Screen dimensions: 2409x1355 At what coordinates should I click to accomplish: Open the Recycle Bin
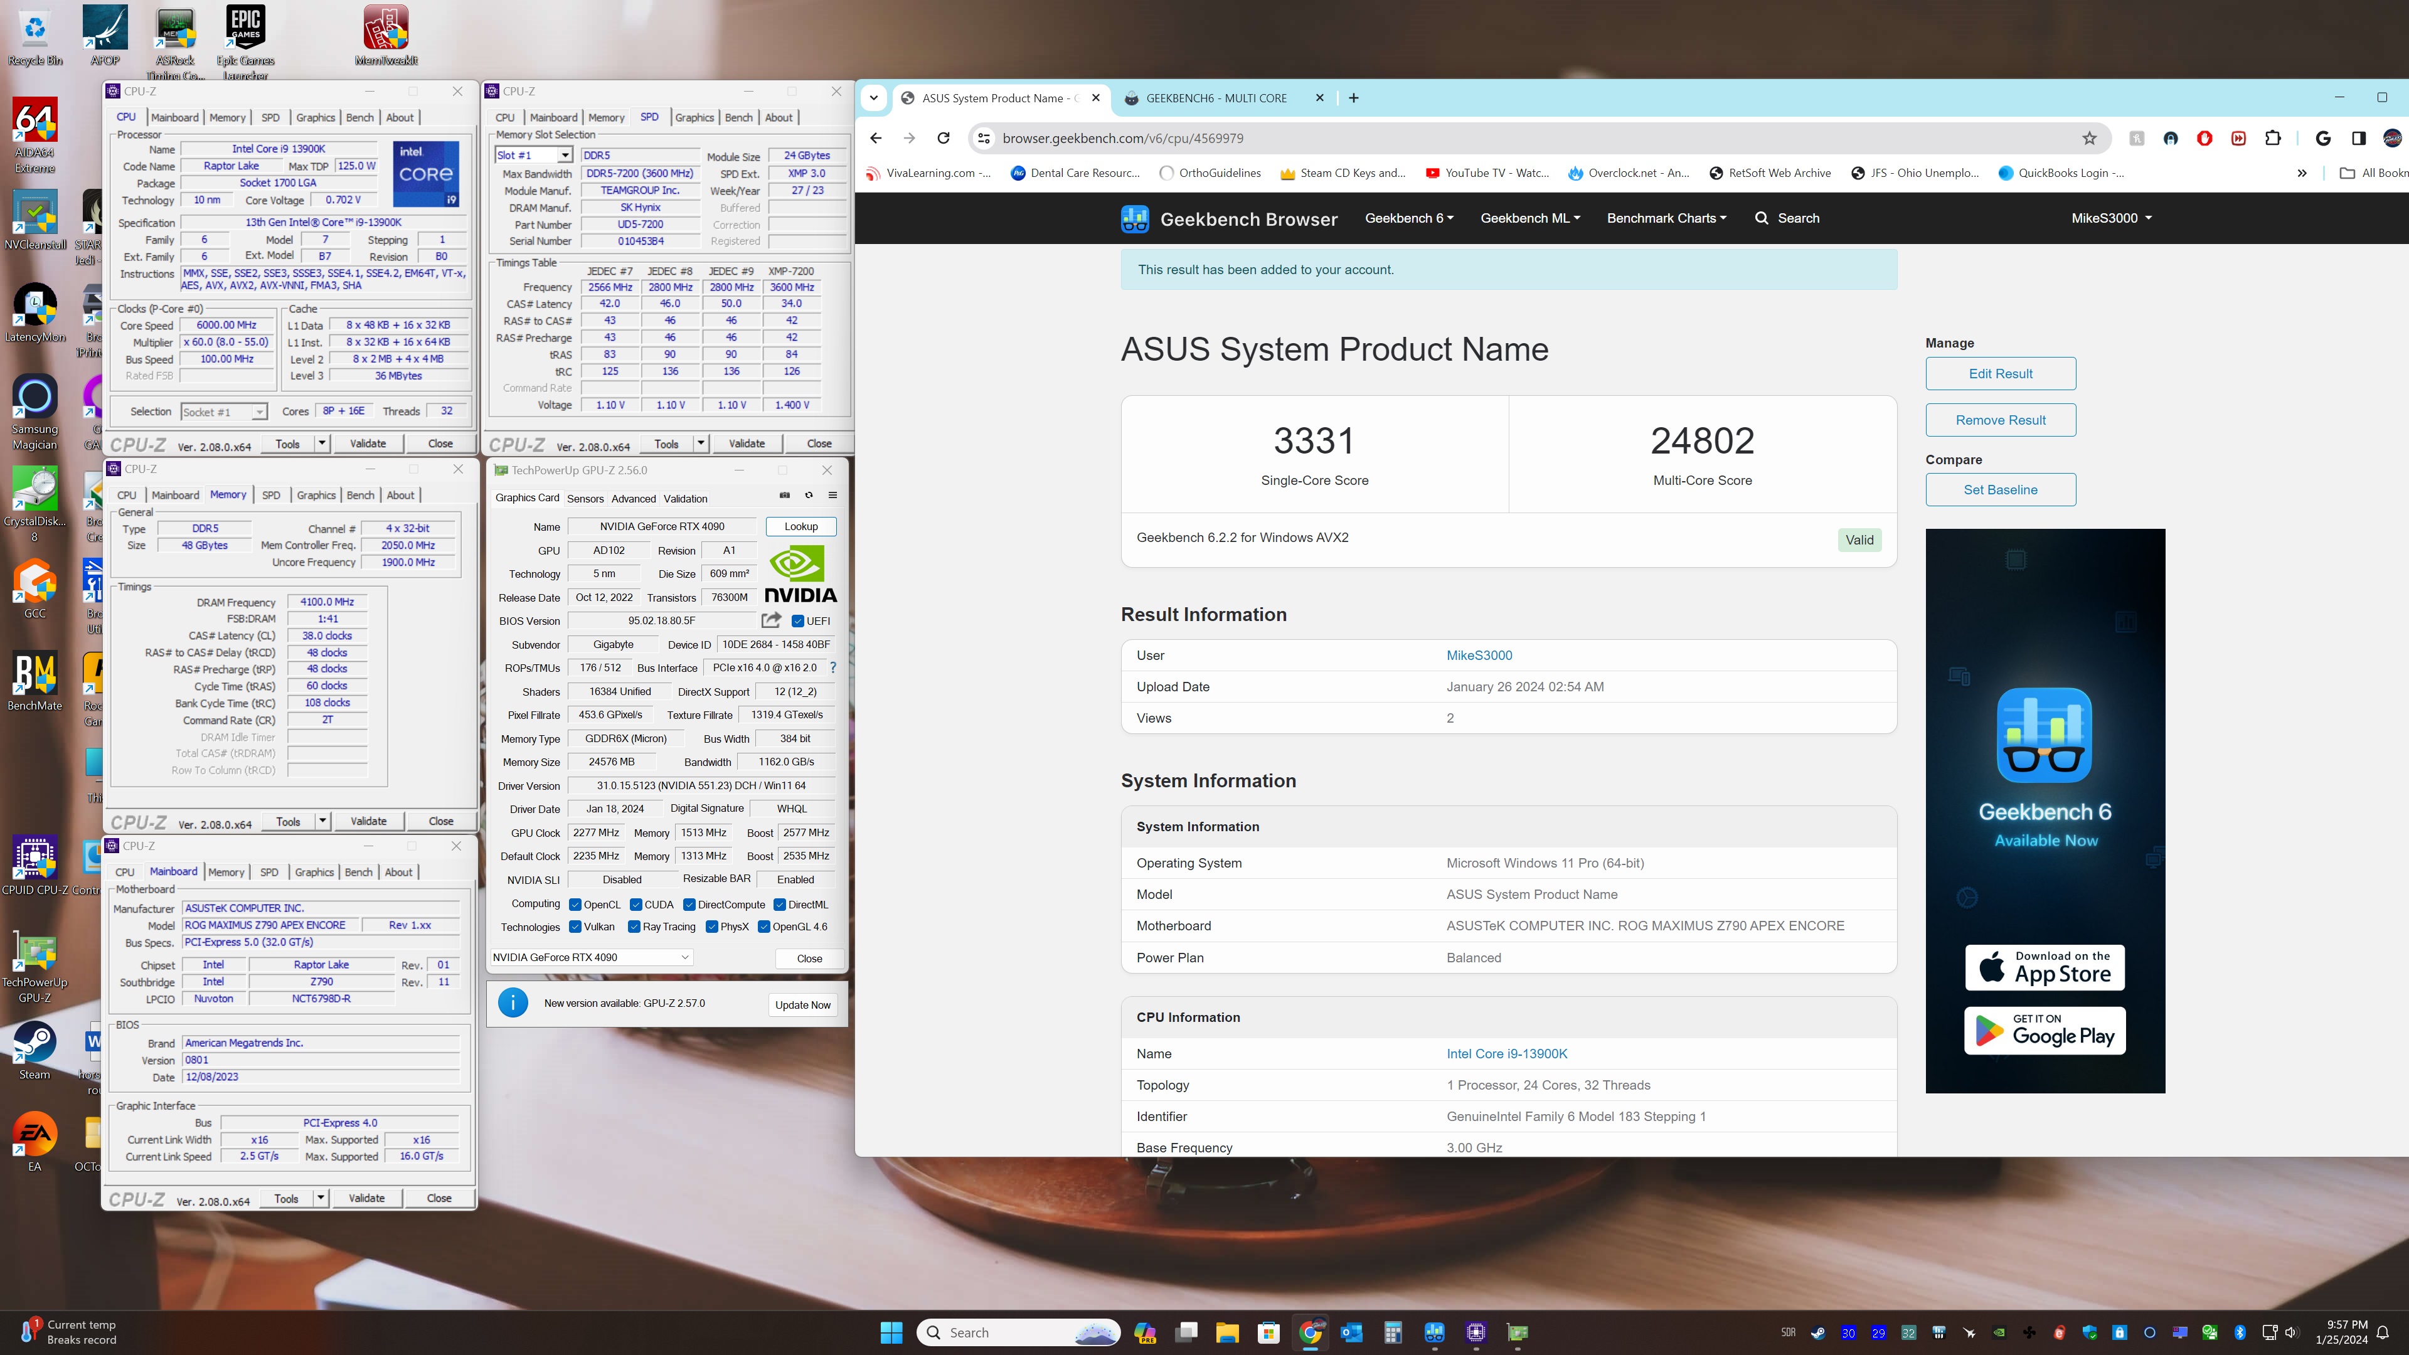pyautogui.click(x=35, y=36)
